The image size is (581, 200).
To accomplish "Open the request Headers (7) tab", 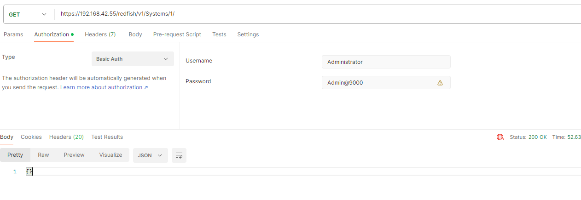I will (x=100, y=34).
